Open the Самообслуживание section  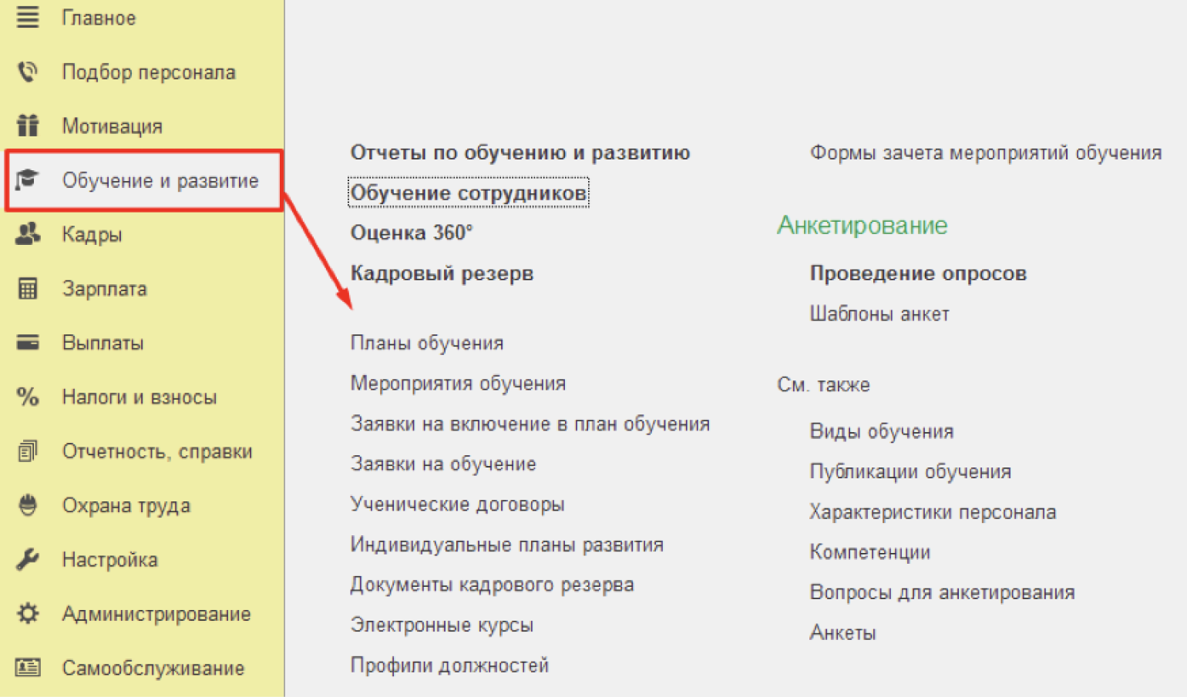click(153, 668)
